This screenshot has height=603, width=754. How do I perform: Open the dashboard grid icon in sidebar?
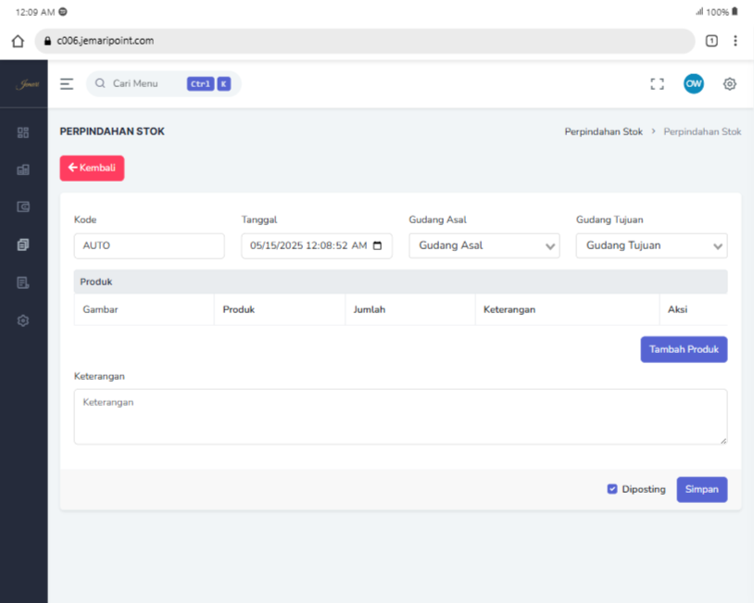click(23, 132)
